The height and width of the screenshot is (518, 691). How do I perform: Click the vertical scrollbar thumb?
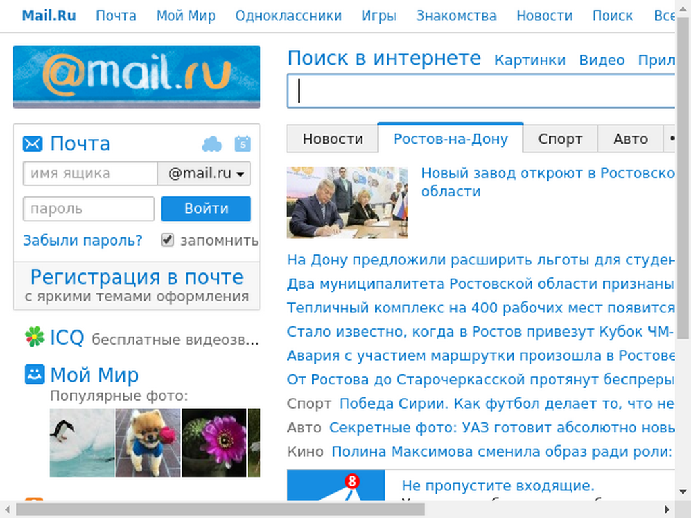click(x=683, y=177)
